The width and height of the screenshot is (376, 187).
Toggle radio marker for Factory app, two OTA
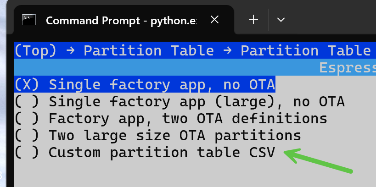(26, 119)
